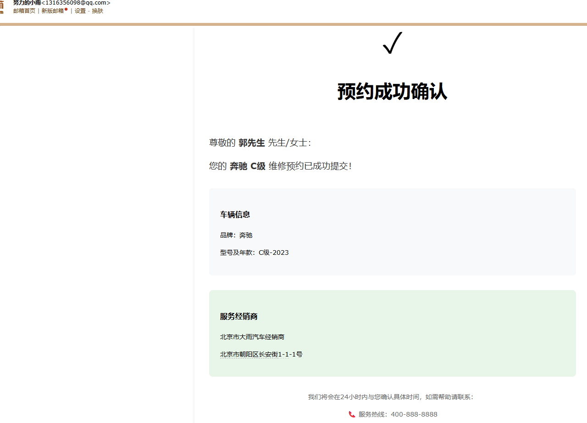Click the QQ Mail logo at top left
Screen dimensions: 587x423
[2, 7]
